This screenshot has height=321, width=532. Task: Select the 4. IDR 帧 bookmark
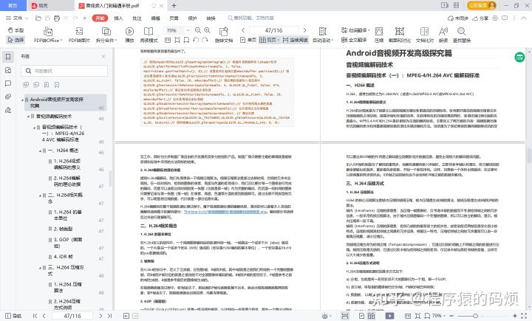click(63, 257)
